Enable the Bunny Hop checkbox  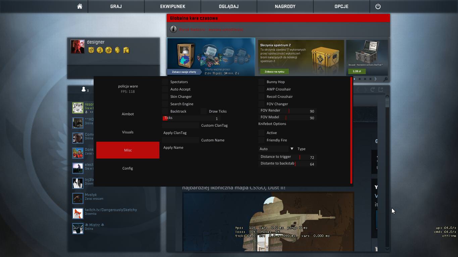coord(261,81)
